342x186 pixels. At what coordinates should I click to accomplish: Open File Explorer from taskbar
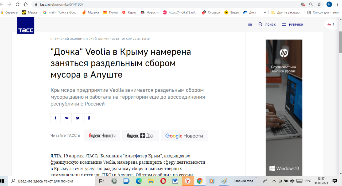pos(151,181)
